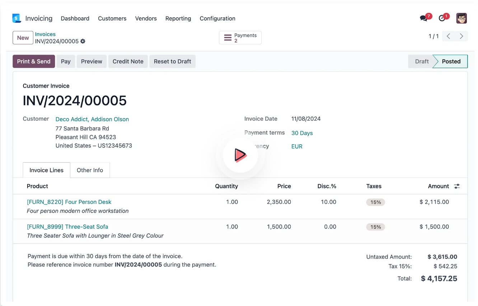The width and height of the screenshot is (478, 306).
Task: Open the Reporting menu
Action: pos(178,18)
